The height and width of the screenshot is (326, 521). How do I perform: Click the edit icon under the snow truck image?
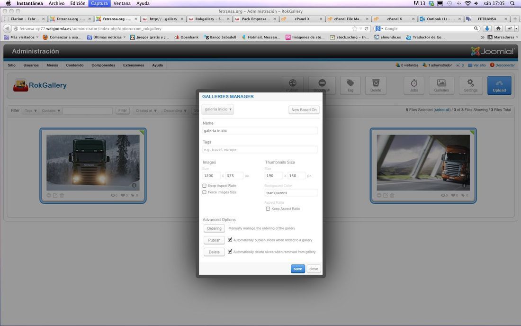pyautogui.click(x=55, y=195)
